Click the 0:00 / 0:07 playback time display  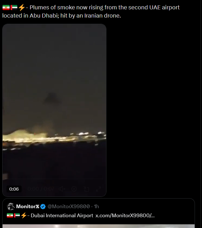[x=41, y=189]
